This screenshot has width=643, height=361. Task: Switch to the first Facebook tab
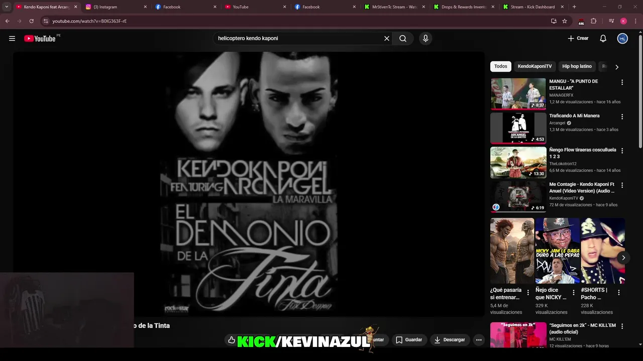pyautogui.click(x=185, y=7)
